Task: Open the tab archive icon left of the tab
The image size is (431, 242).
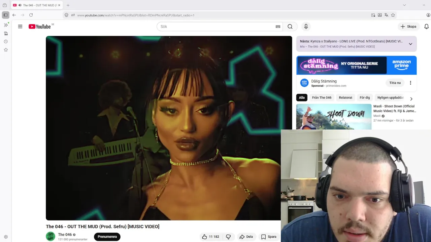Action: pos(5,5)
